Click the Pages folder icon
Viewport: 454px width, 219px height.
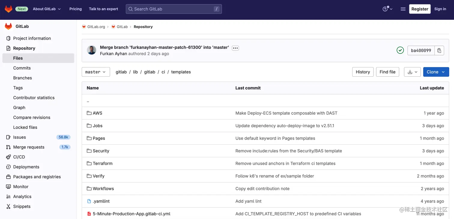[x=89, y=138]
